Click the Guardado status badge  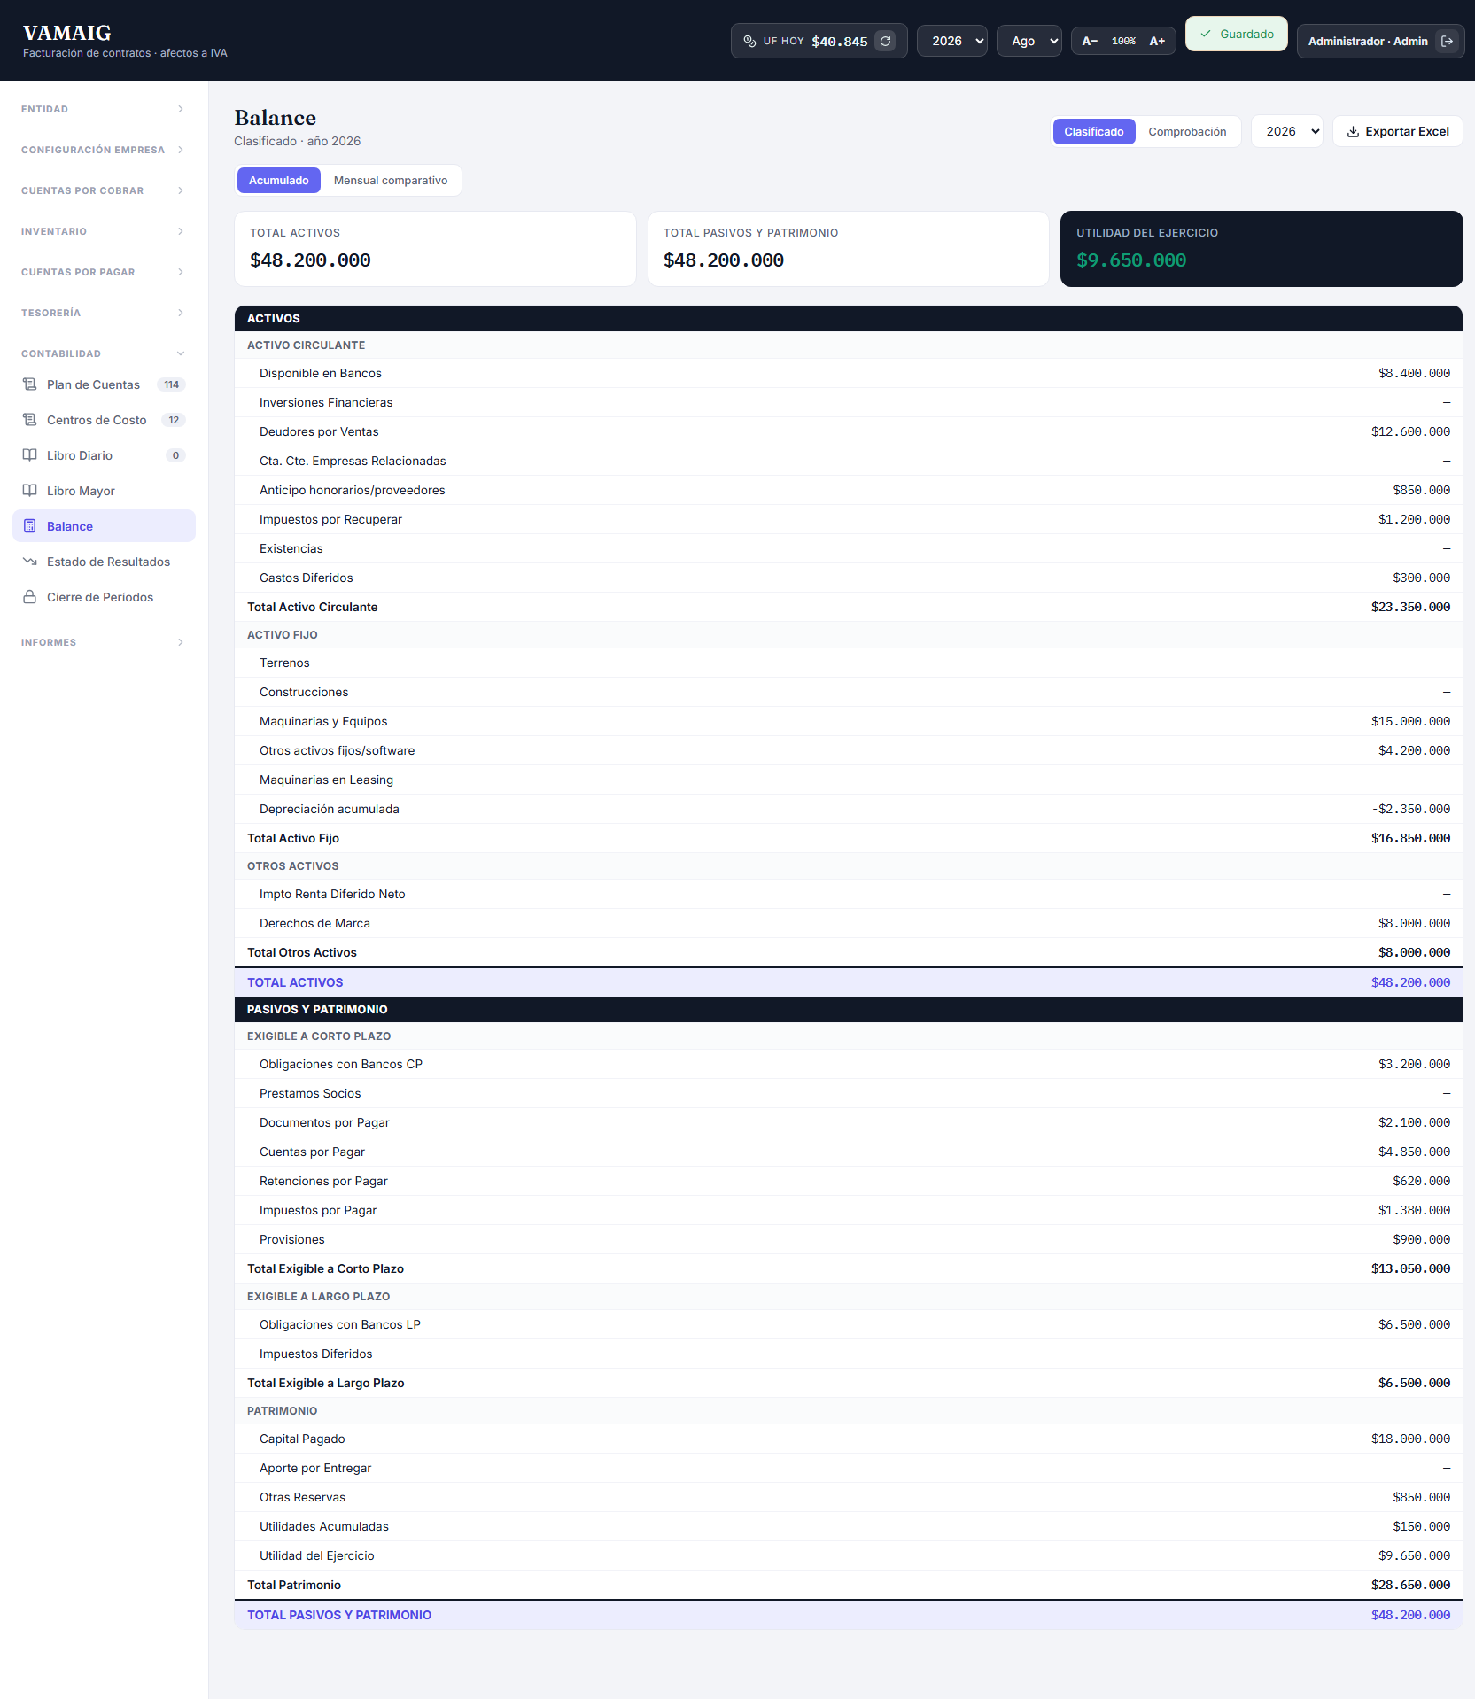(x=1237, y=34)
